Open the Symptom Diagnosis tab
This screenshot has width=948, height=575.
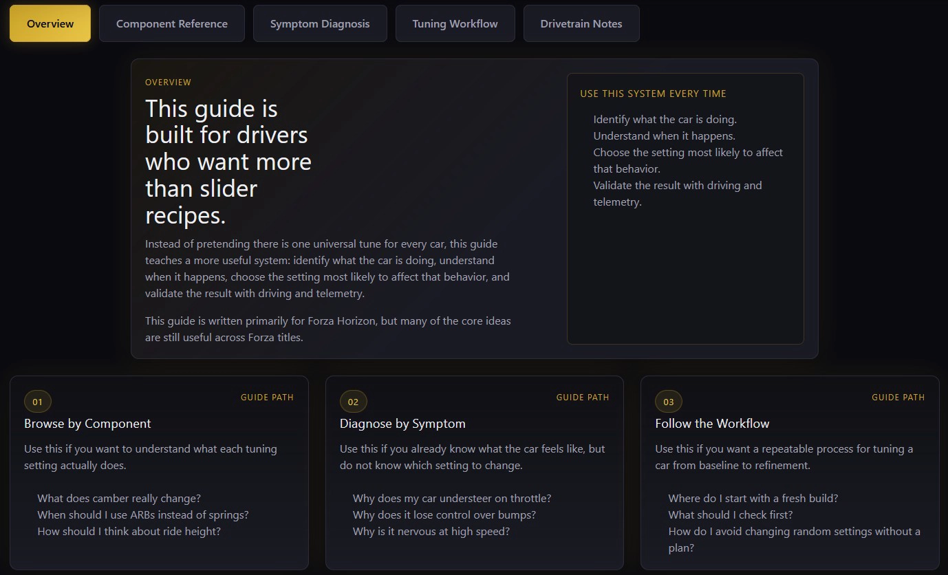(319, 23)
